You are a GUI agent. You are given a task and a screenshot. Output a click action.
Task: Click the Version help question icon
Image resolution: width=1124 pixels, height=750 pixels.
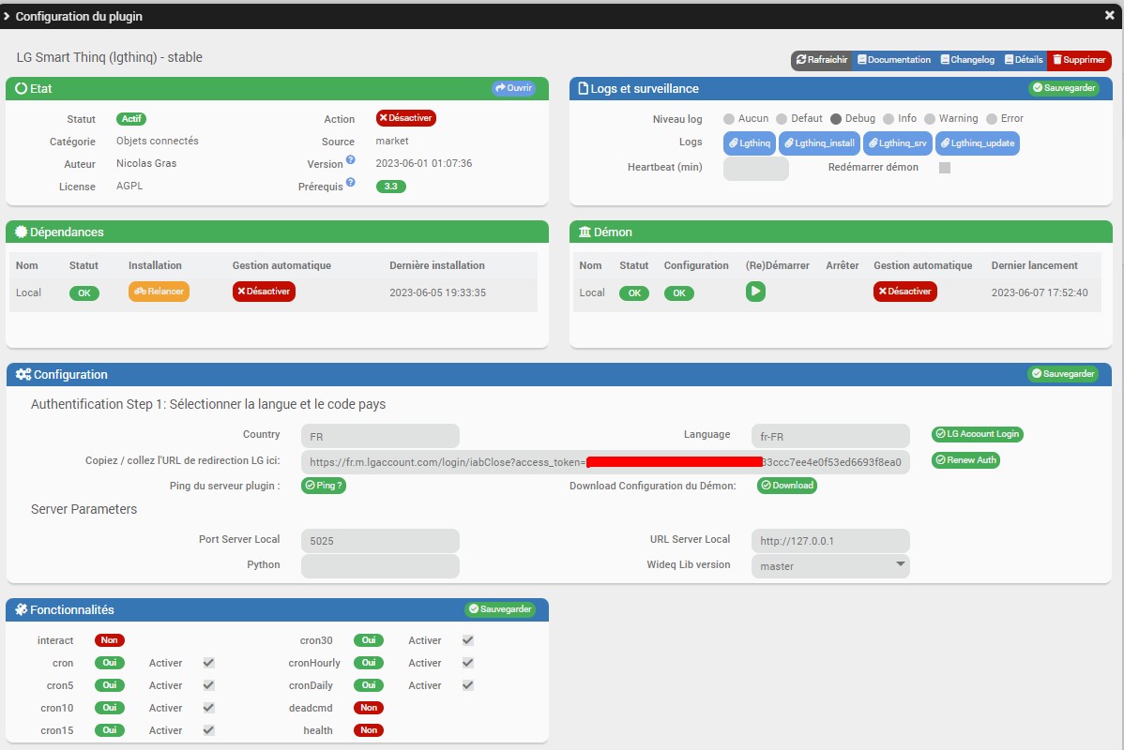coord(351,159)
